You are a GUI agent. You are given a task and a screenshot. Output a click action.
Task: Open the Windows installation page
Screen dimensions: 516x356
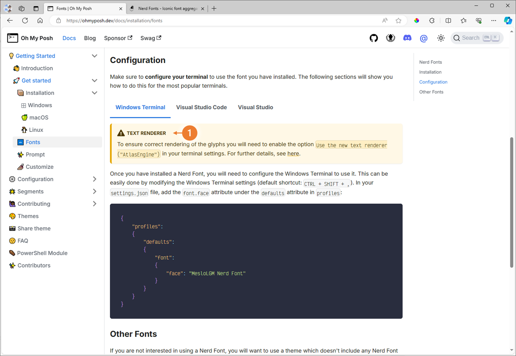[57, 105]
